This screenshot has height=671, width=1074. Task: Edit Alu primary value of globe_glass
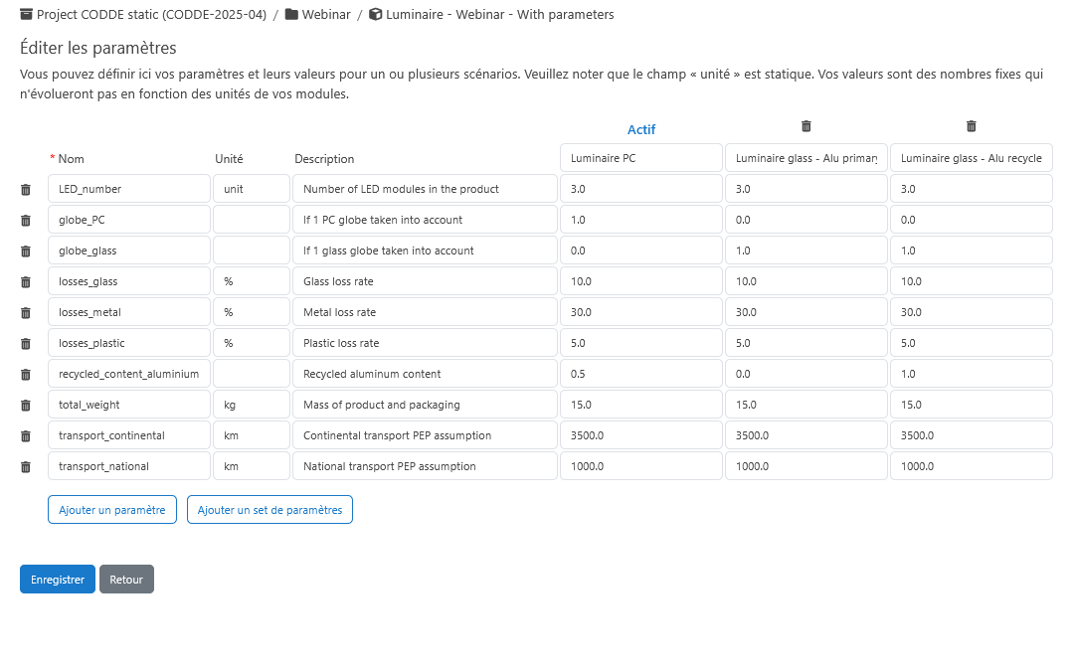tap(806, 251)
